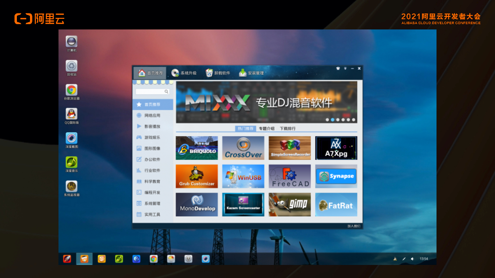Open the FatRat app tile

(336, 205)
